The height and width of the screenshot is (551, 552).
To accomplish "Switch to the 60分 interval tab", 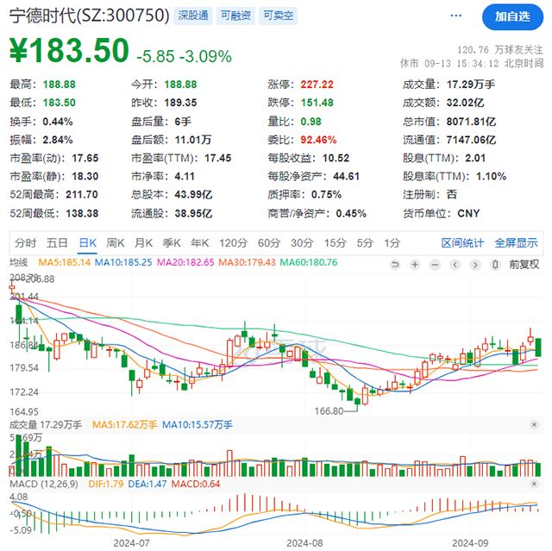I will tap(269, 243).
